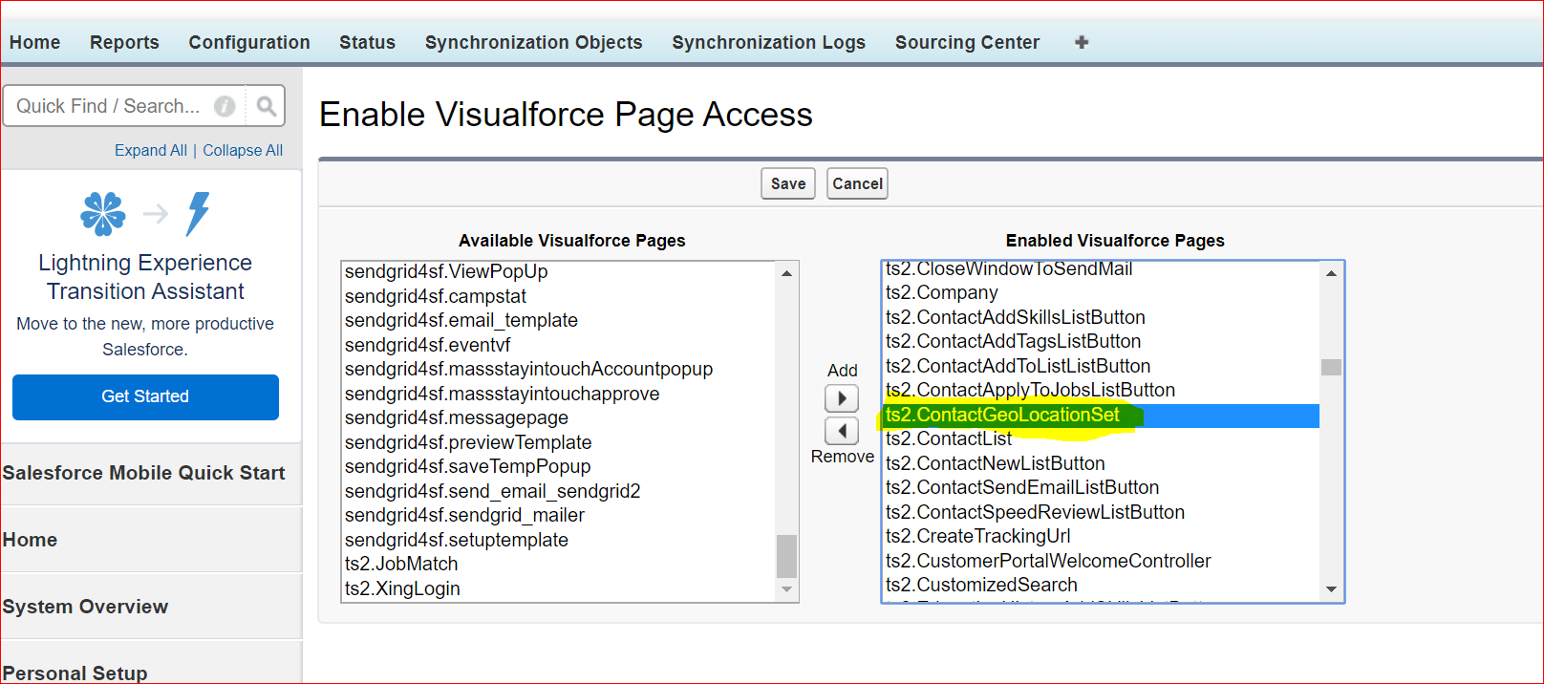
Task: Select ts2.JobMatch in Available pages
Action: [558, 564]
